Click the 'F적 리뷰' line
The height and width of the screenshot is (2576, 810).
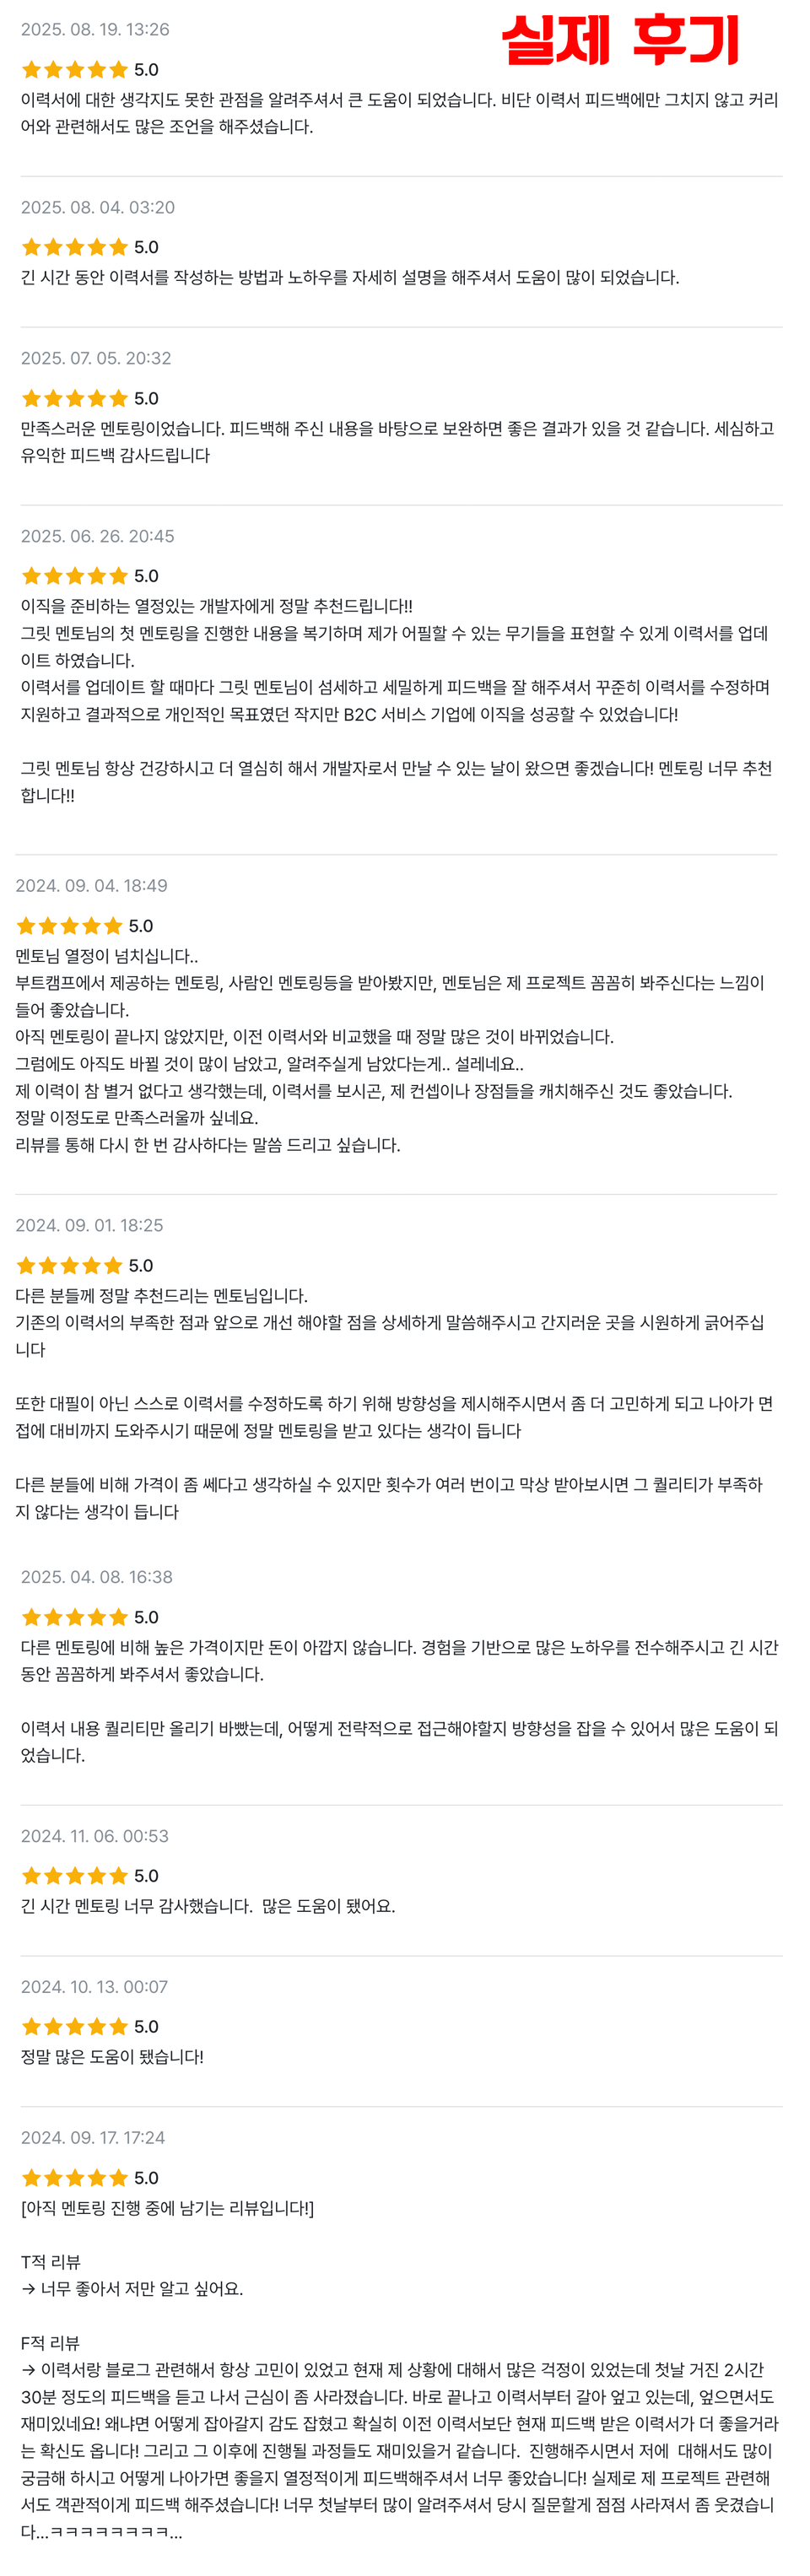pos(50,2343)
